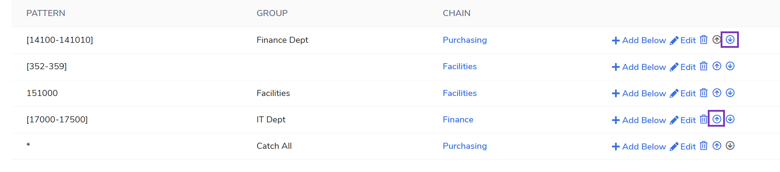The height and width of the screenshot is (172, 780).
Task: Delete the [352-359] pattern rule
Action: click(x=703, y=66)
